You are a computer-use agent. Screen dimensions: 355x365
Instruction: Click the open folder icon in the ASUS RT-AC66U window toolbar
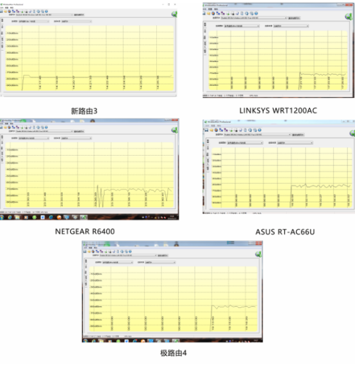point(211,130)
